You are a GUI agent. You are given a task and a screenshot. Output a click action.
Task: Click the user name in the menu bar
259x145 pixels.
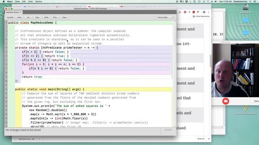pyautogui.click(x=240, y=2)
